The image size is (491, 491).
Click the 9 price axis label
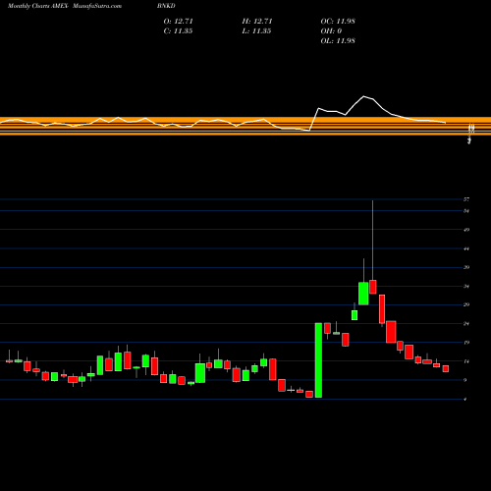pos(465,380)
